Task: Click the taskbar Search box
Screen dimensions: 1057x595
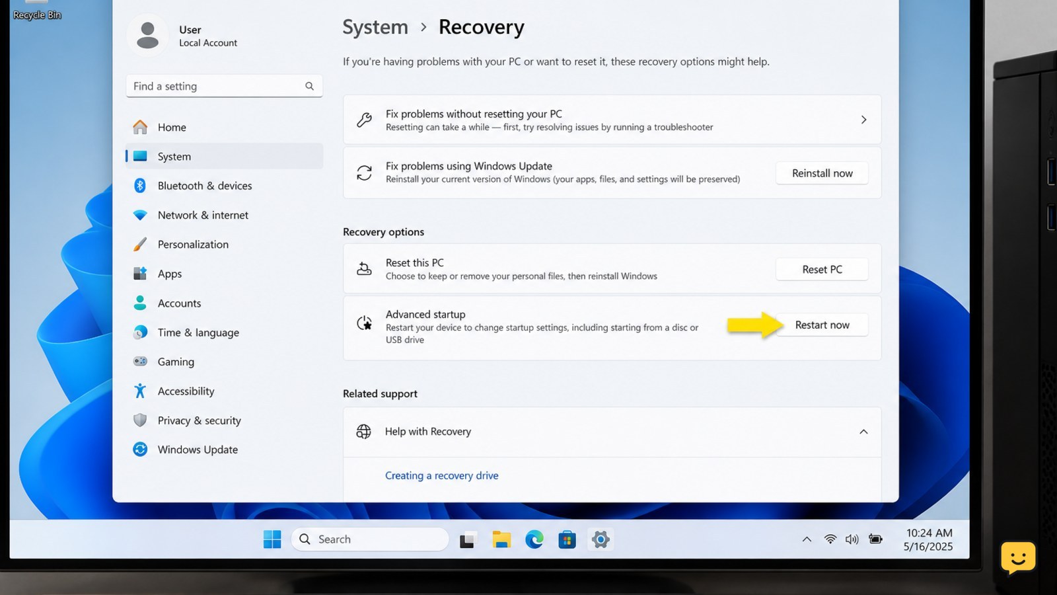Action: click(370, 539)
